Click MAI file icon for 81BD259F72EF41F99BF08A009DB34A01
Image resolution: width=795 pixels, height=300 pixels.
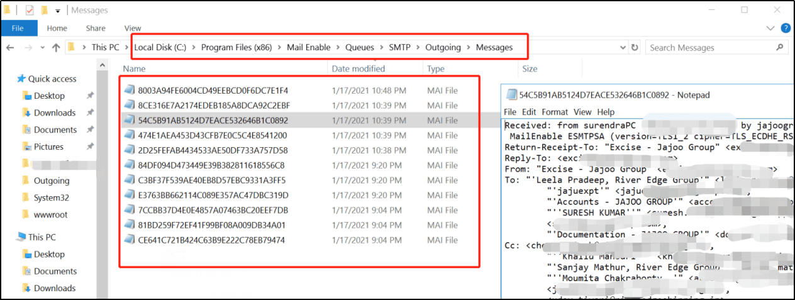129,225
